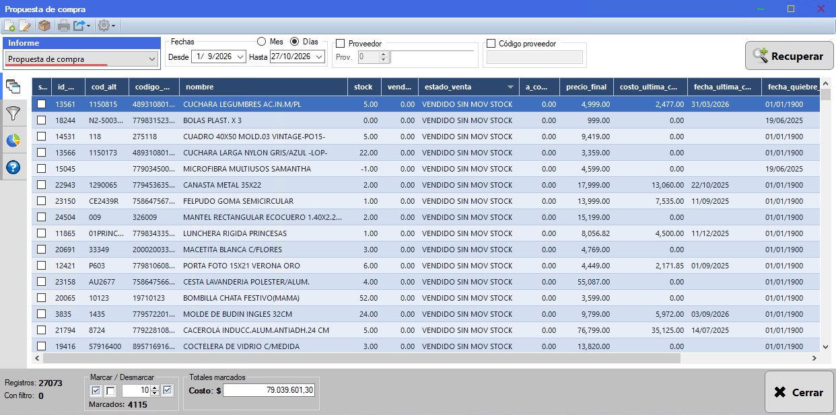The image size is (836, 415).
Task: Click the settings gear icon
Action: pyautogui.click(x=104, y=26)
